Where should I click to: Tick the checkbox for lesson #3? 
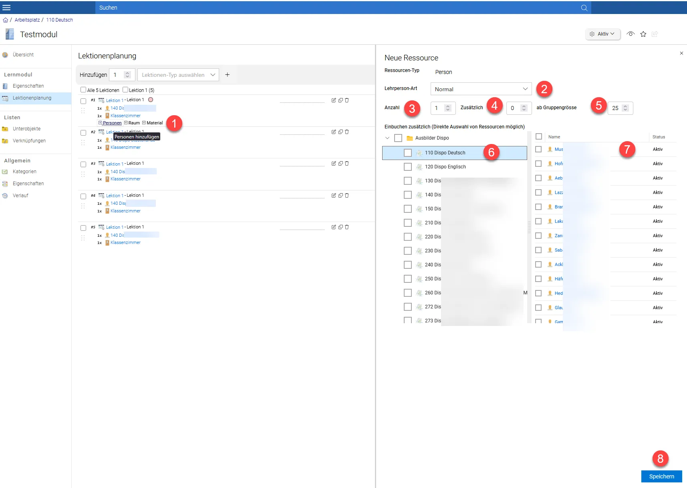tap(83, 164)
